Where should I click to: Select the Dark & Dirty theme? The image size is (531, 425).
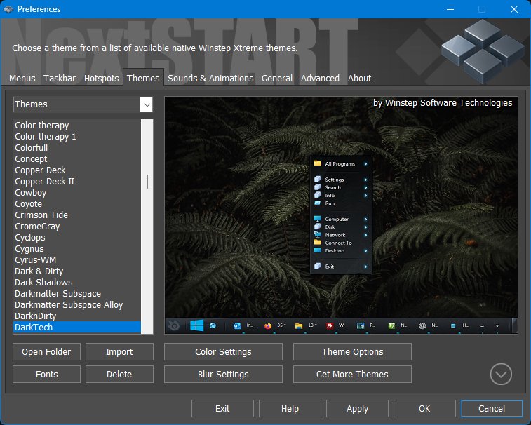pos(77,271)
